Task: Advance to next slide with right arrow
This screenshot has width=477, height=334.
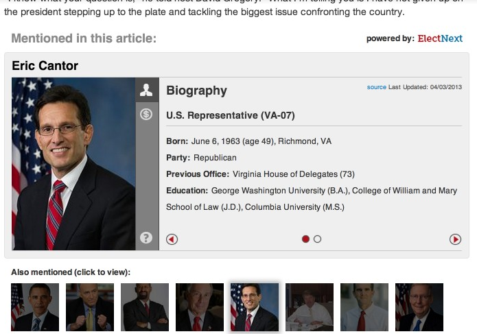Action: [455, 239]
